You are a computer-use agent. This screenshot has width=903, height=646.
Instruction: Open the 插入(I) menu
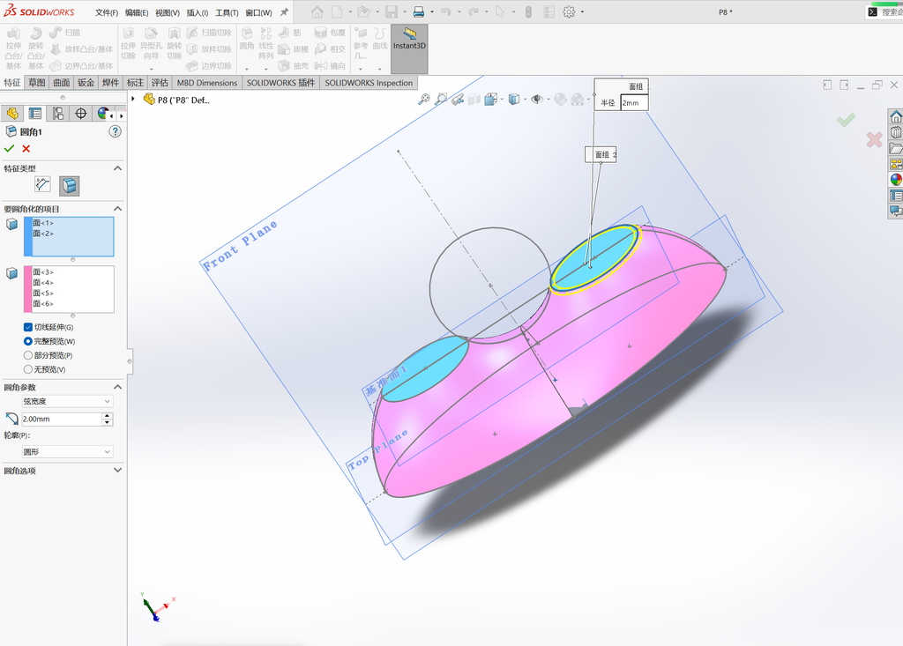[x=198, y=12]
